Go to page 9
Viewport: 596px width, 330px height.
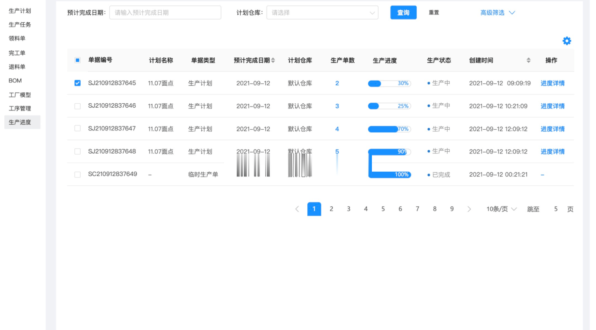[452, 209]
